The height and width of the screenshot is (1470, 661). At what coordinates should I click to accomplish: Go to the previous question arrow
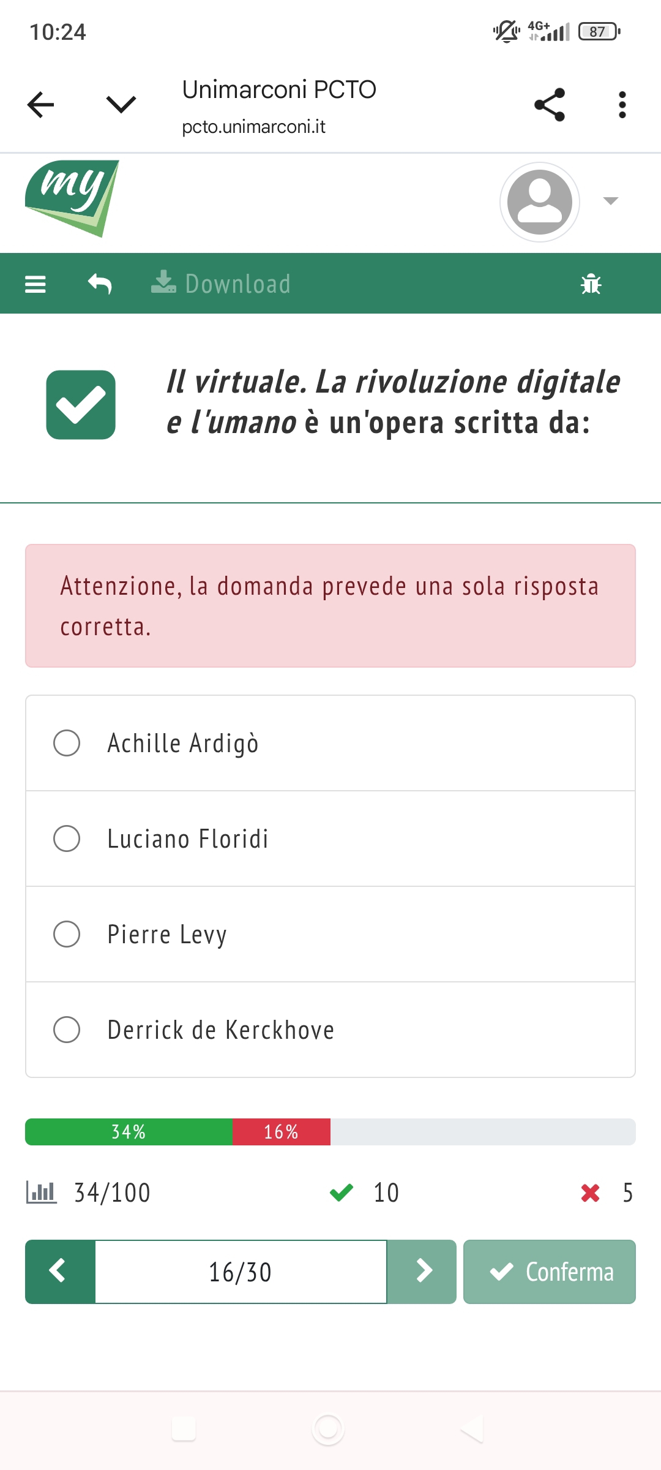60,1272
